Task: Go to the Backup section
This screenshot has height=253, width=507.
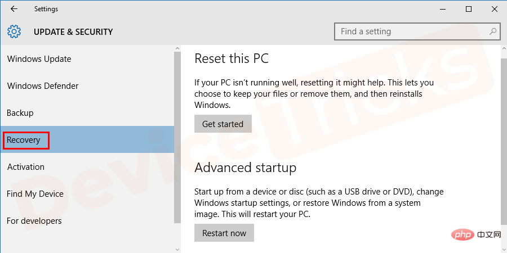Action: (x=87, y=113)
